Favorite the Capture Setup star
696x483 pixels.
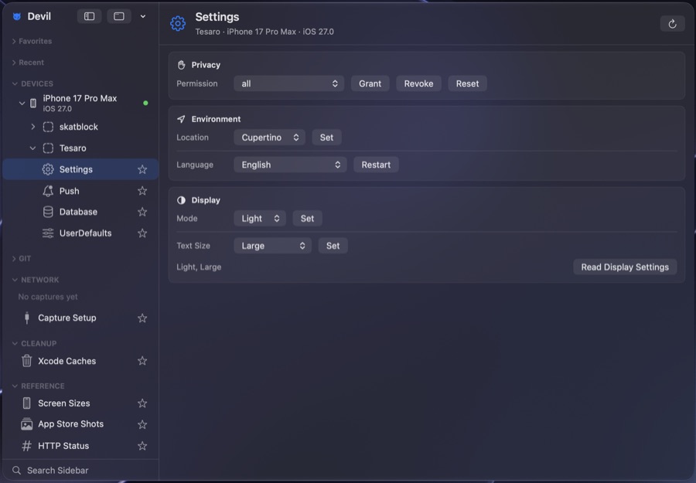pos(142,318)
